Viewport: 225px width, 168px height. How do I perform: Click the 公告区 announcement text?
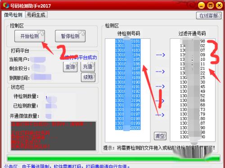click(67, 166)
